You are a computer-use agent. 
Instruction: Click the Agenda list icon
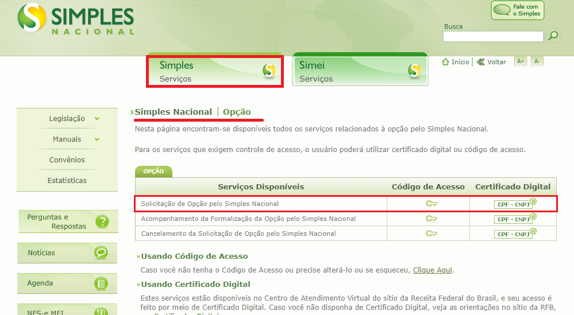pyautogui.click(x=101, y=283)
